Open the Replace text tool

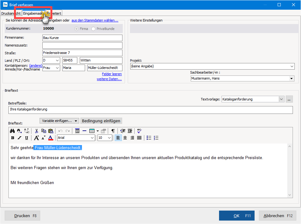[x=27, y=131]
